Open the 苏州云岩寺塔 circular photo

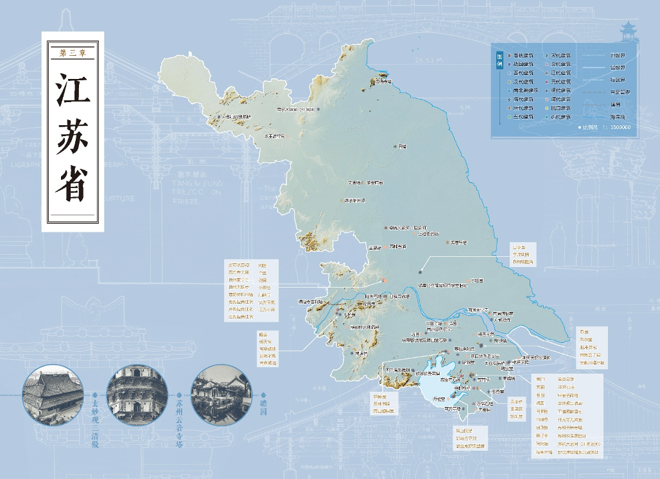tap(137, 396)
